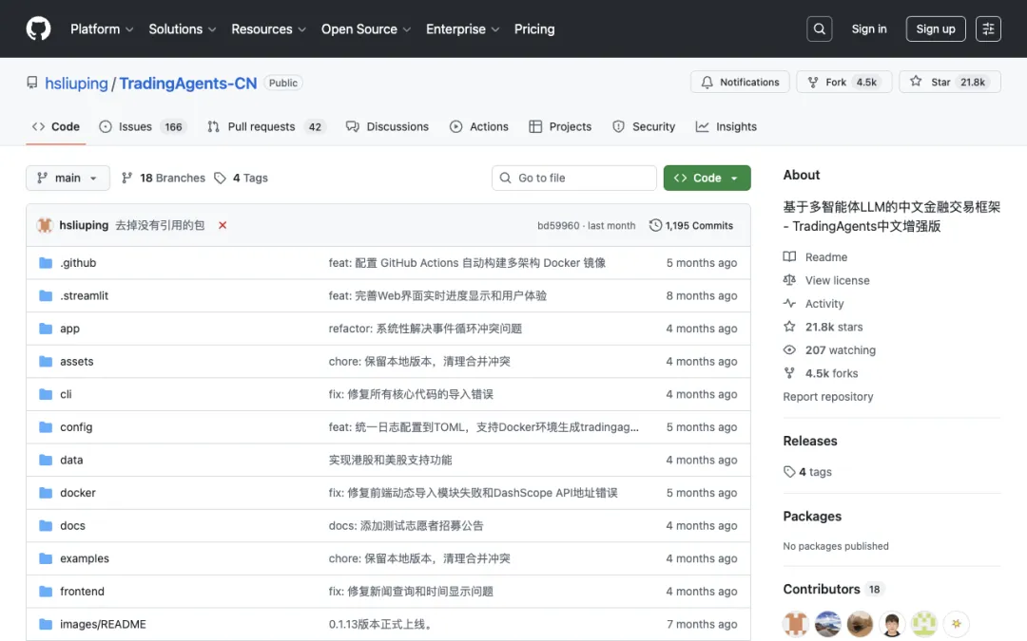This screenshot has height=641, width=1027.
Task: Click the data folder icon
Action: tap(46, 460)
